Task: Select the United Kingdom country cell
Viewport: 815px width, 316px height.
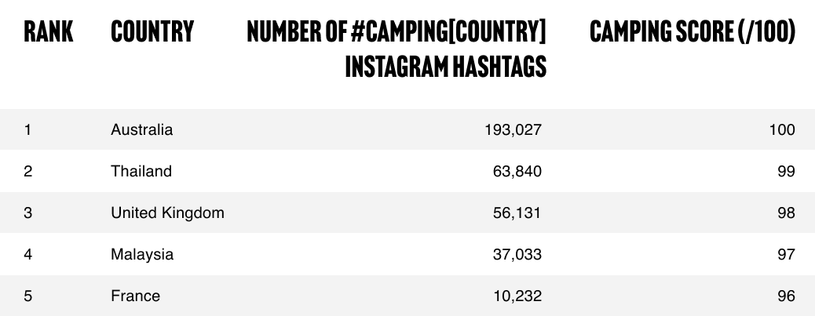Action: coord(167,212)
